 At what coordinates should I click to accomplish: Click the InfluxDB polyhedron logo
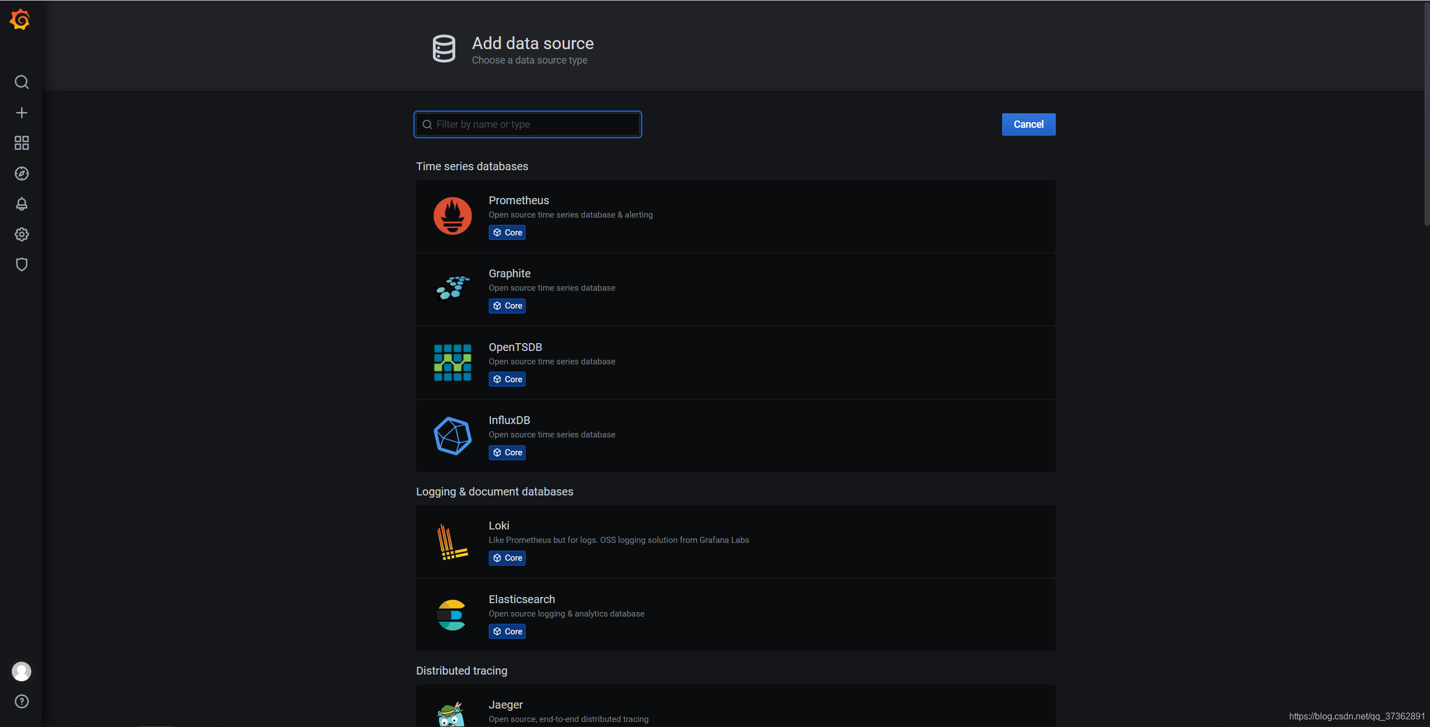452,436
